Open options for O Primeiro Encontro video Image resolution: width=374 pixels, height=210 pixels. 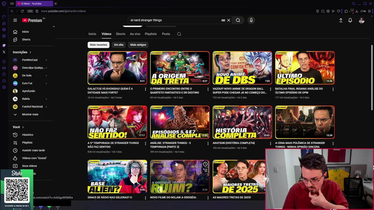(x=208, y=89)
